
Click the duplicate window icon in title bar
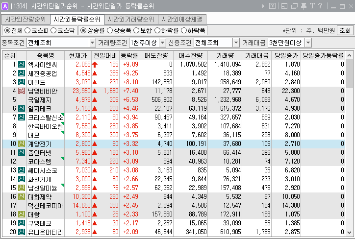point(294,6)
